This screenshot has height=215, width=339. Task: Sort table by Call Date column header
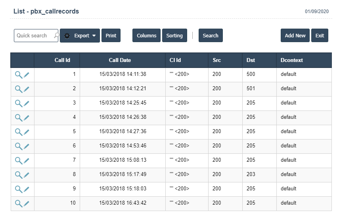tap(120, 60)
